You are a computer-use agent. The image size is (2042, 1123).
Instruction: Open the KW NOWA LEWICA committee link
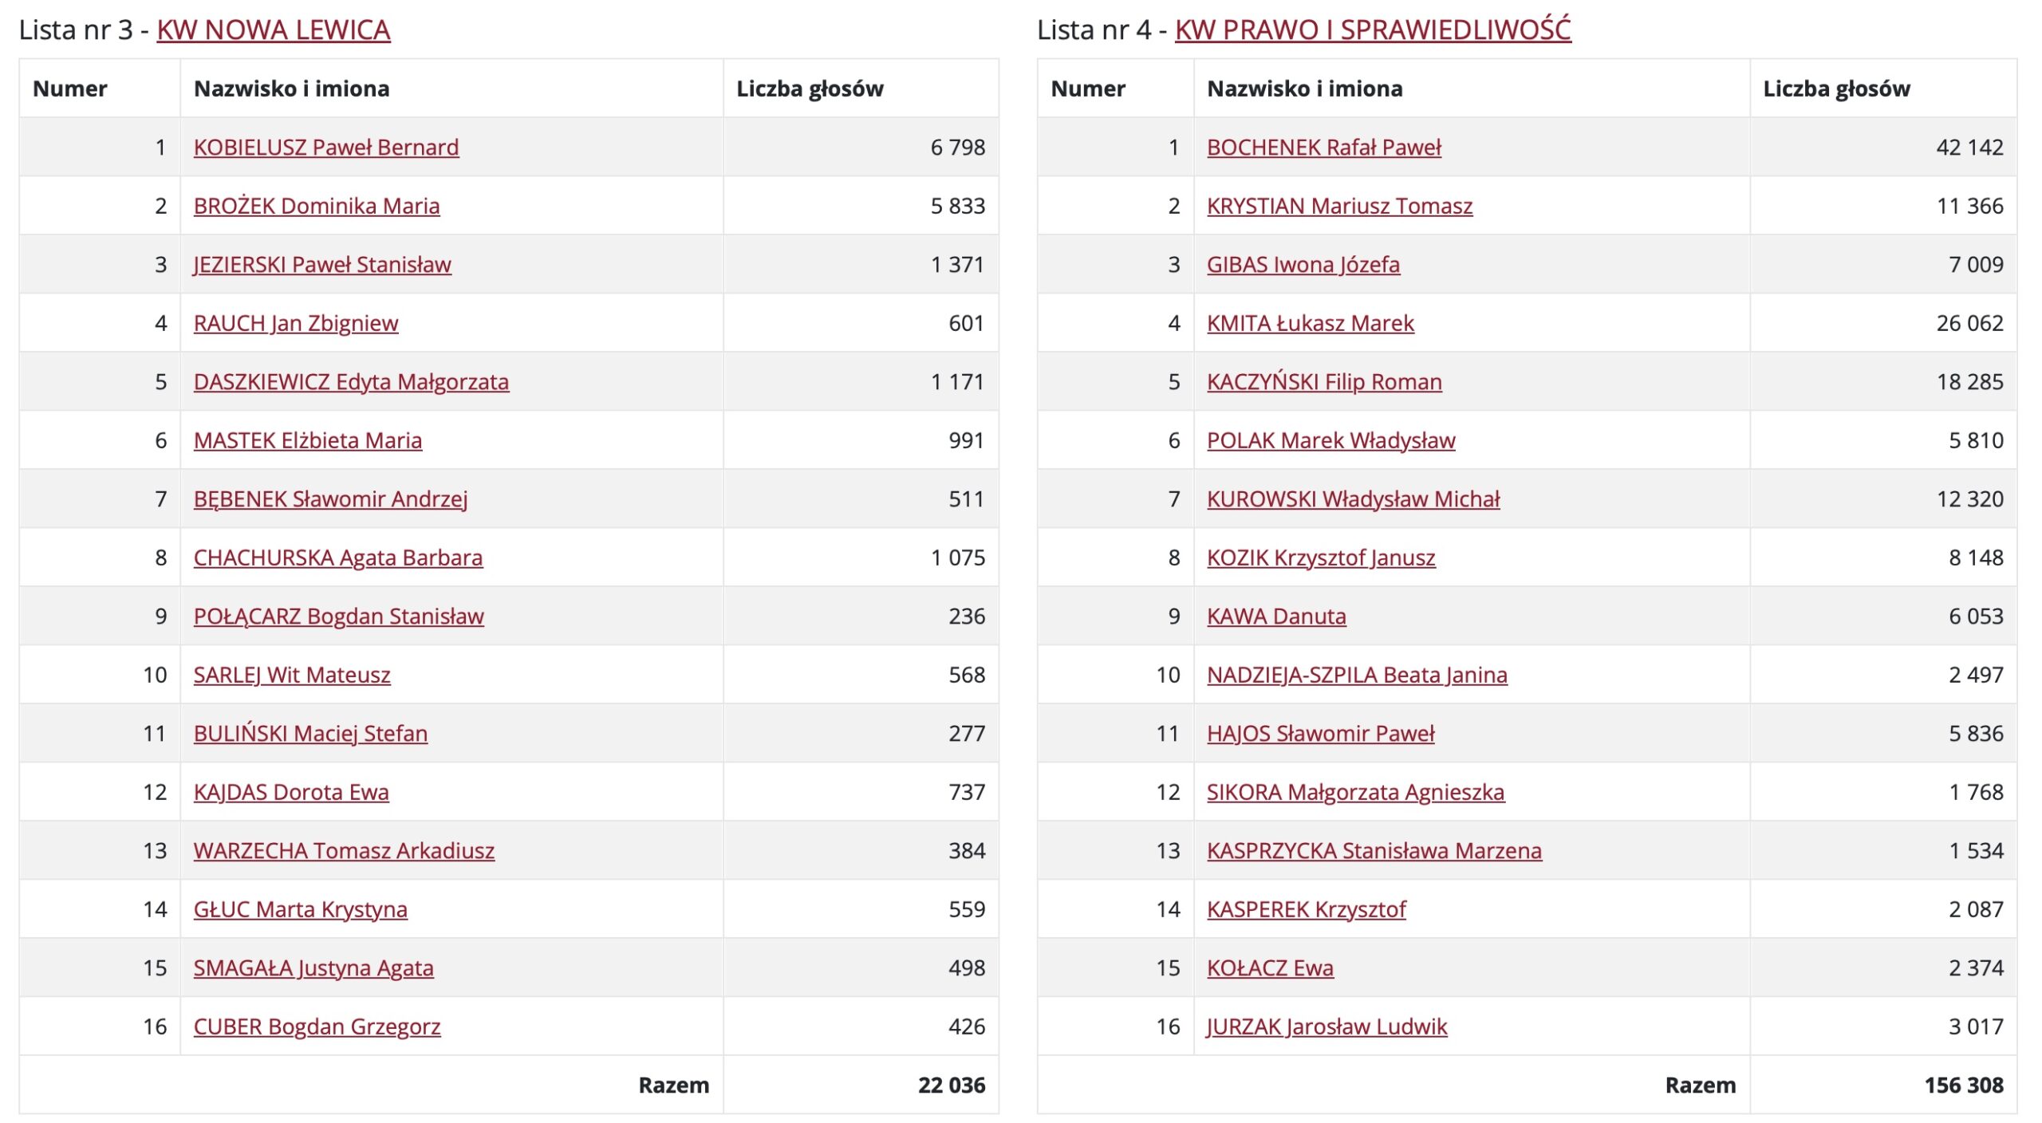[x=274, y=30]
